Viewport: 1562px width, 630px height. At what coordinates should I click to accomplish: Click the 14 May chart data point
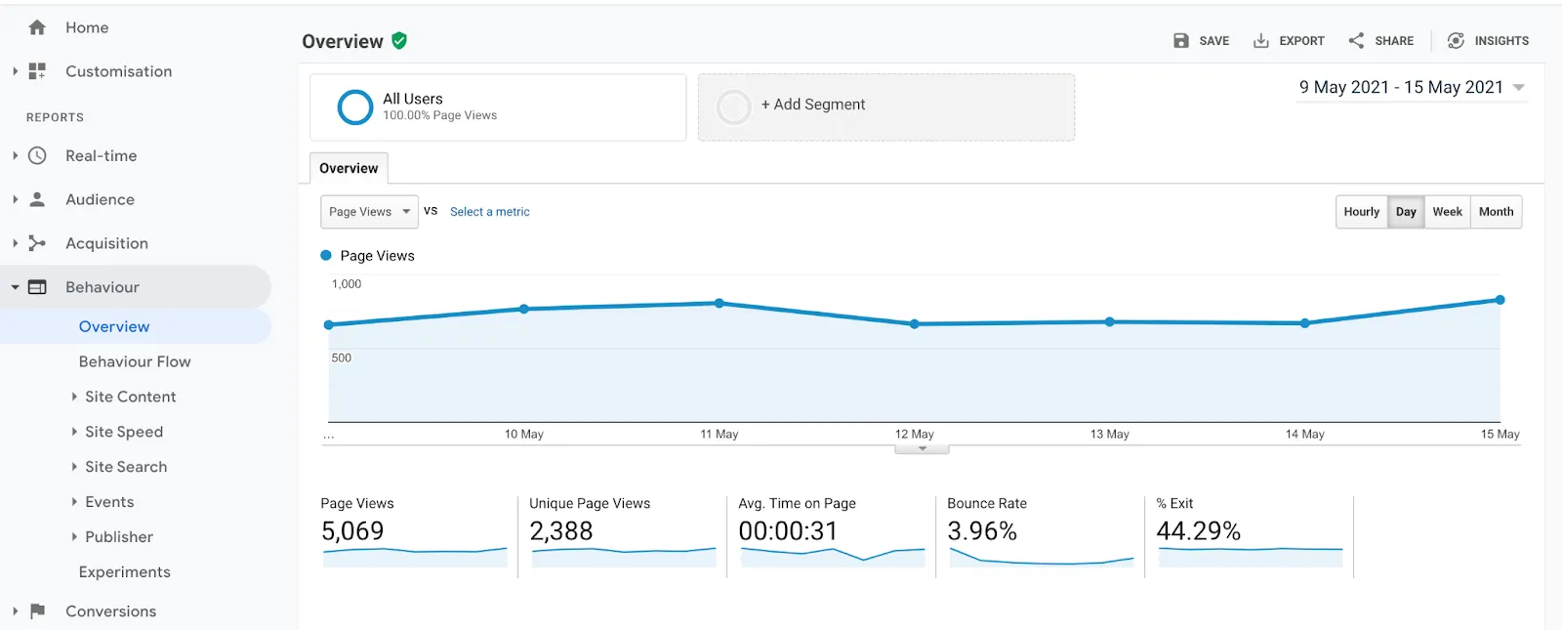(1305, 323)
